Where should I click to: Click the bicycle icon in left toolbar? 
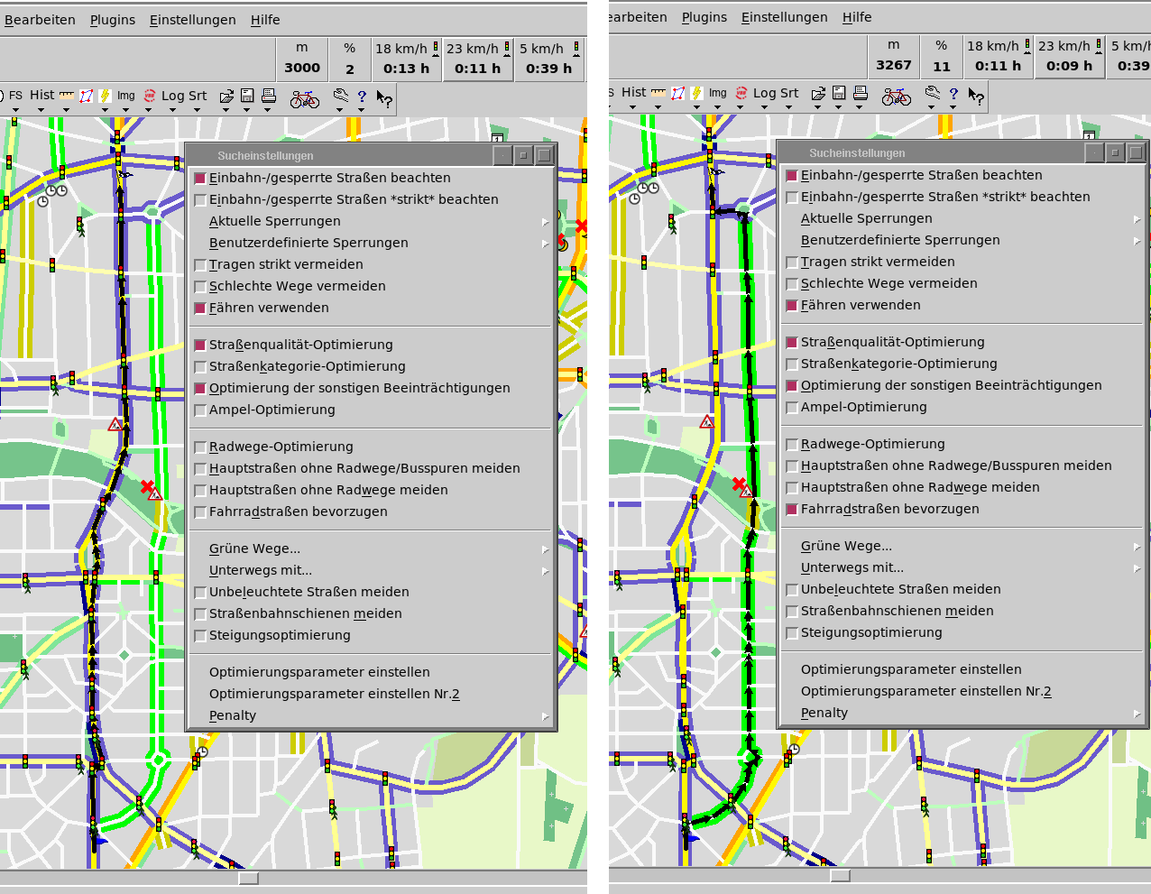(304, 97)
